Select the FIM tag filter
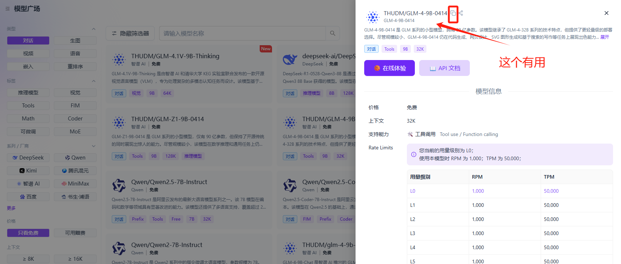 (x=75, y=106)
